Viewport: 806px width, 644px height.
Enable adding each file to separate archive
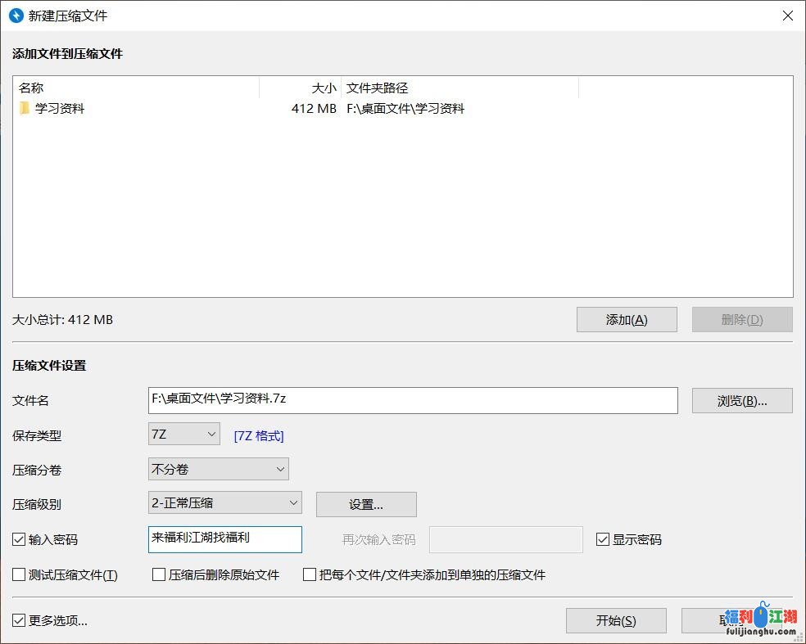click(309, 575)
